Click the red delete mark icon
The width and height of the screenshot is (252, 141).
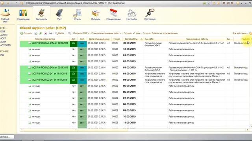click(x=46, y=33)
